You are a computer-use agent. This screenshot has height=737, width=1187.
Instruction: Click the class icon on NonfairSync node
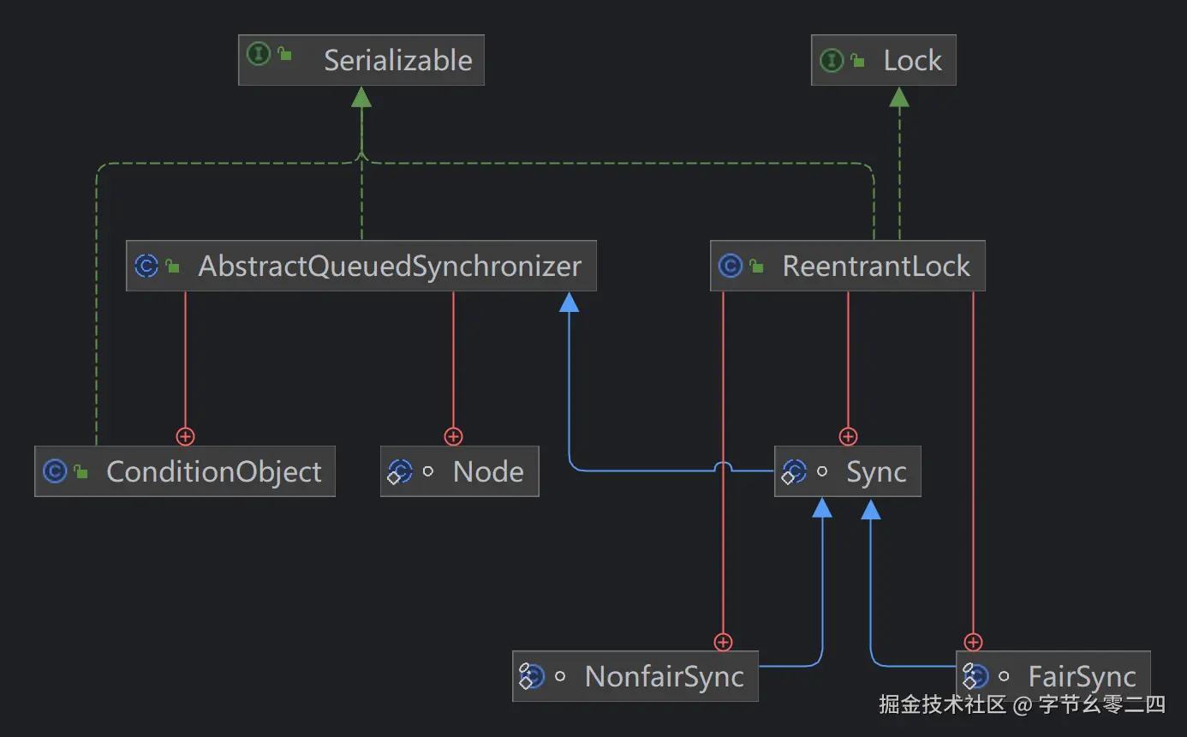531,677
